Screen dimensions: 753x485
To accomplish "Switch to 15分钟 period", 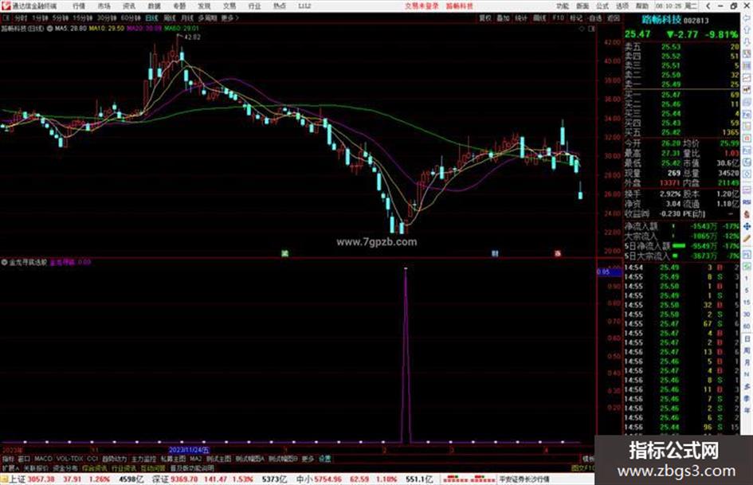I will point(82,18).
